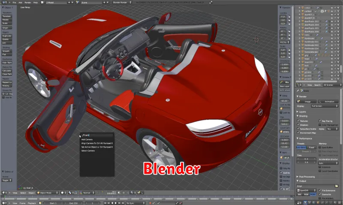Hide doorBOT_L with its eye icon
Screen dimensions: 343x205
(332, 15)
